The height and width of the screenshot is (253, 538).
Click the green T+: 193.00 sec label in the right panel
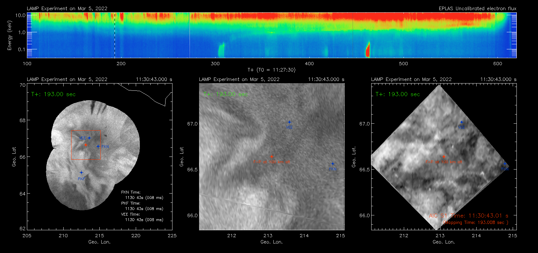pyautogui.click(x=398, y=94)
